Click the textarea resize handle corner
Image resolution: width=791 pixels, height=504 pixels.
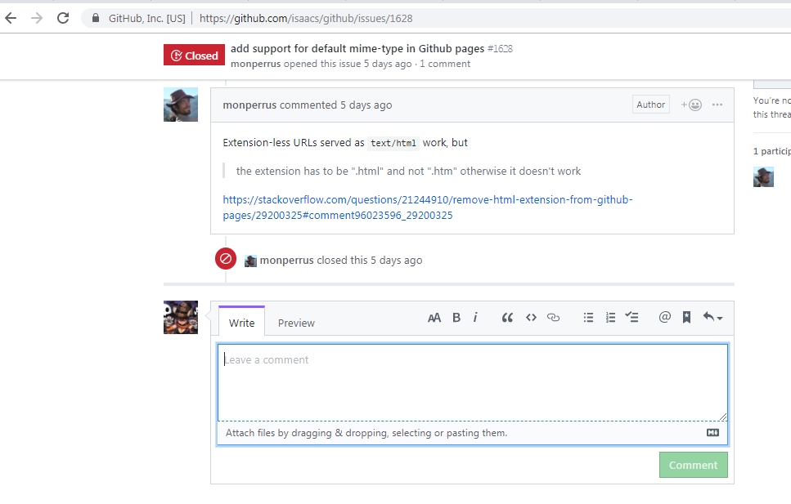(x=723, y=417)
